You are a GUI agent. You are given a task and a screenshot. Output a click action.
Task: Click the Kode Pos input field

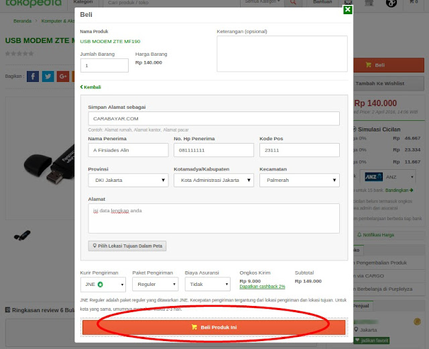300,150
